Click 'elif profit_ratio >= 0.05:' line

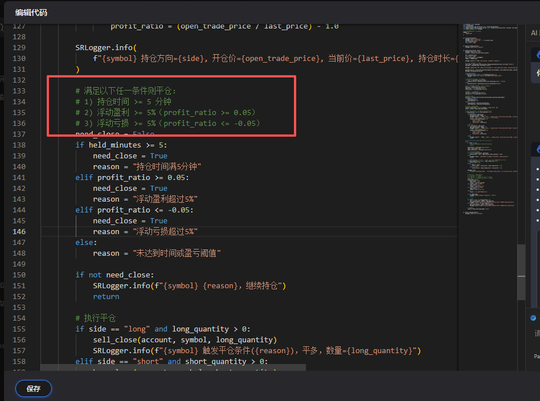coord(132,177)
